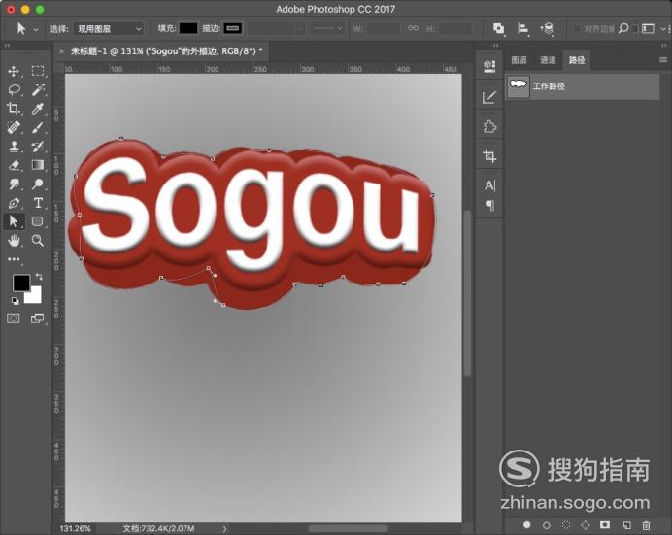Screen dimensions: 672x535
Task: Stroke path with brush button
Action: coord(547,524)
